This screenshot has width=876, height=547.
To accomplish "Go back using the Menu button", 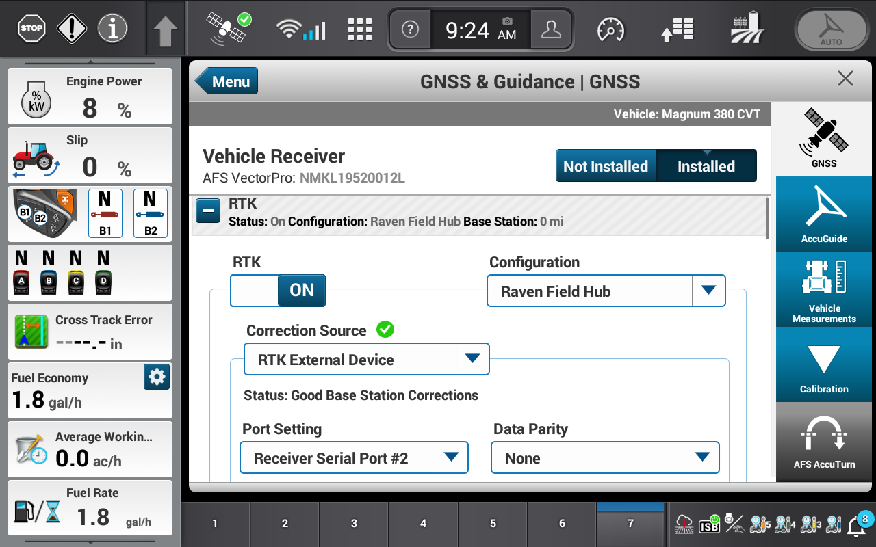I will (227, 81).
